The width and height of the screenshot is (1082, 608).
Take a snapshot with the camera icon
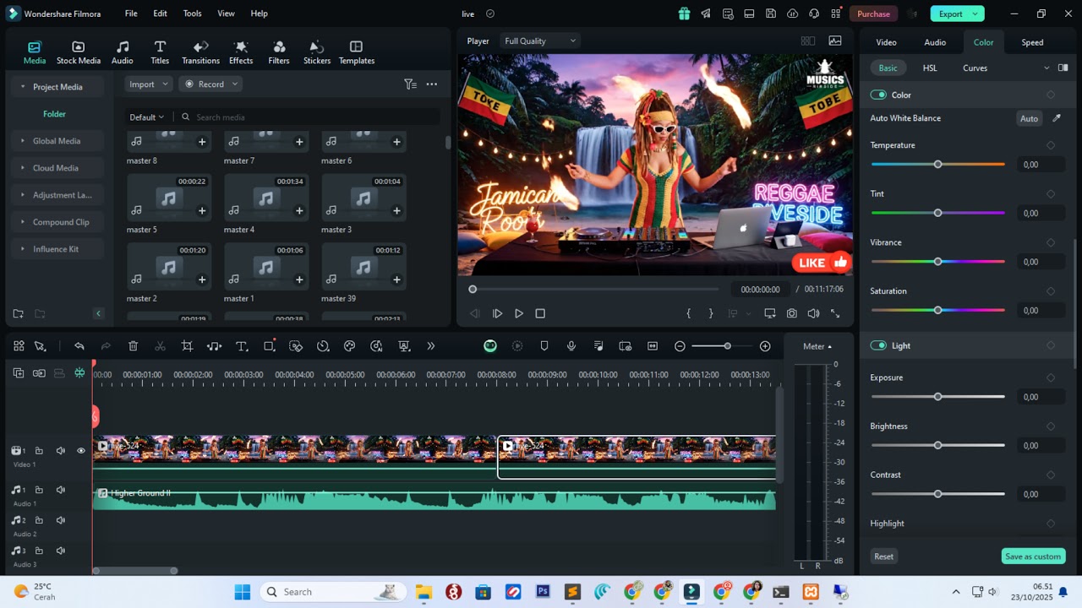click(791, 313)
